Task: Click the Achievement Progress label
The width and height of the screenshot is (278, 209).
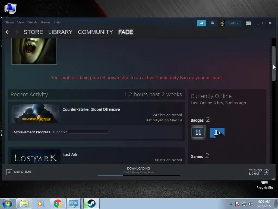Action: [x=32, y=132]
